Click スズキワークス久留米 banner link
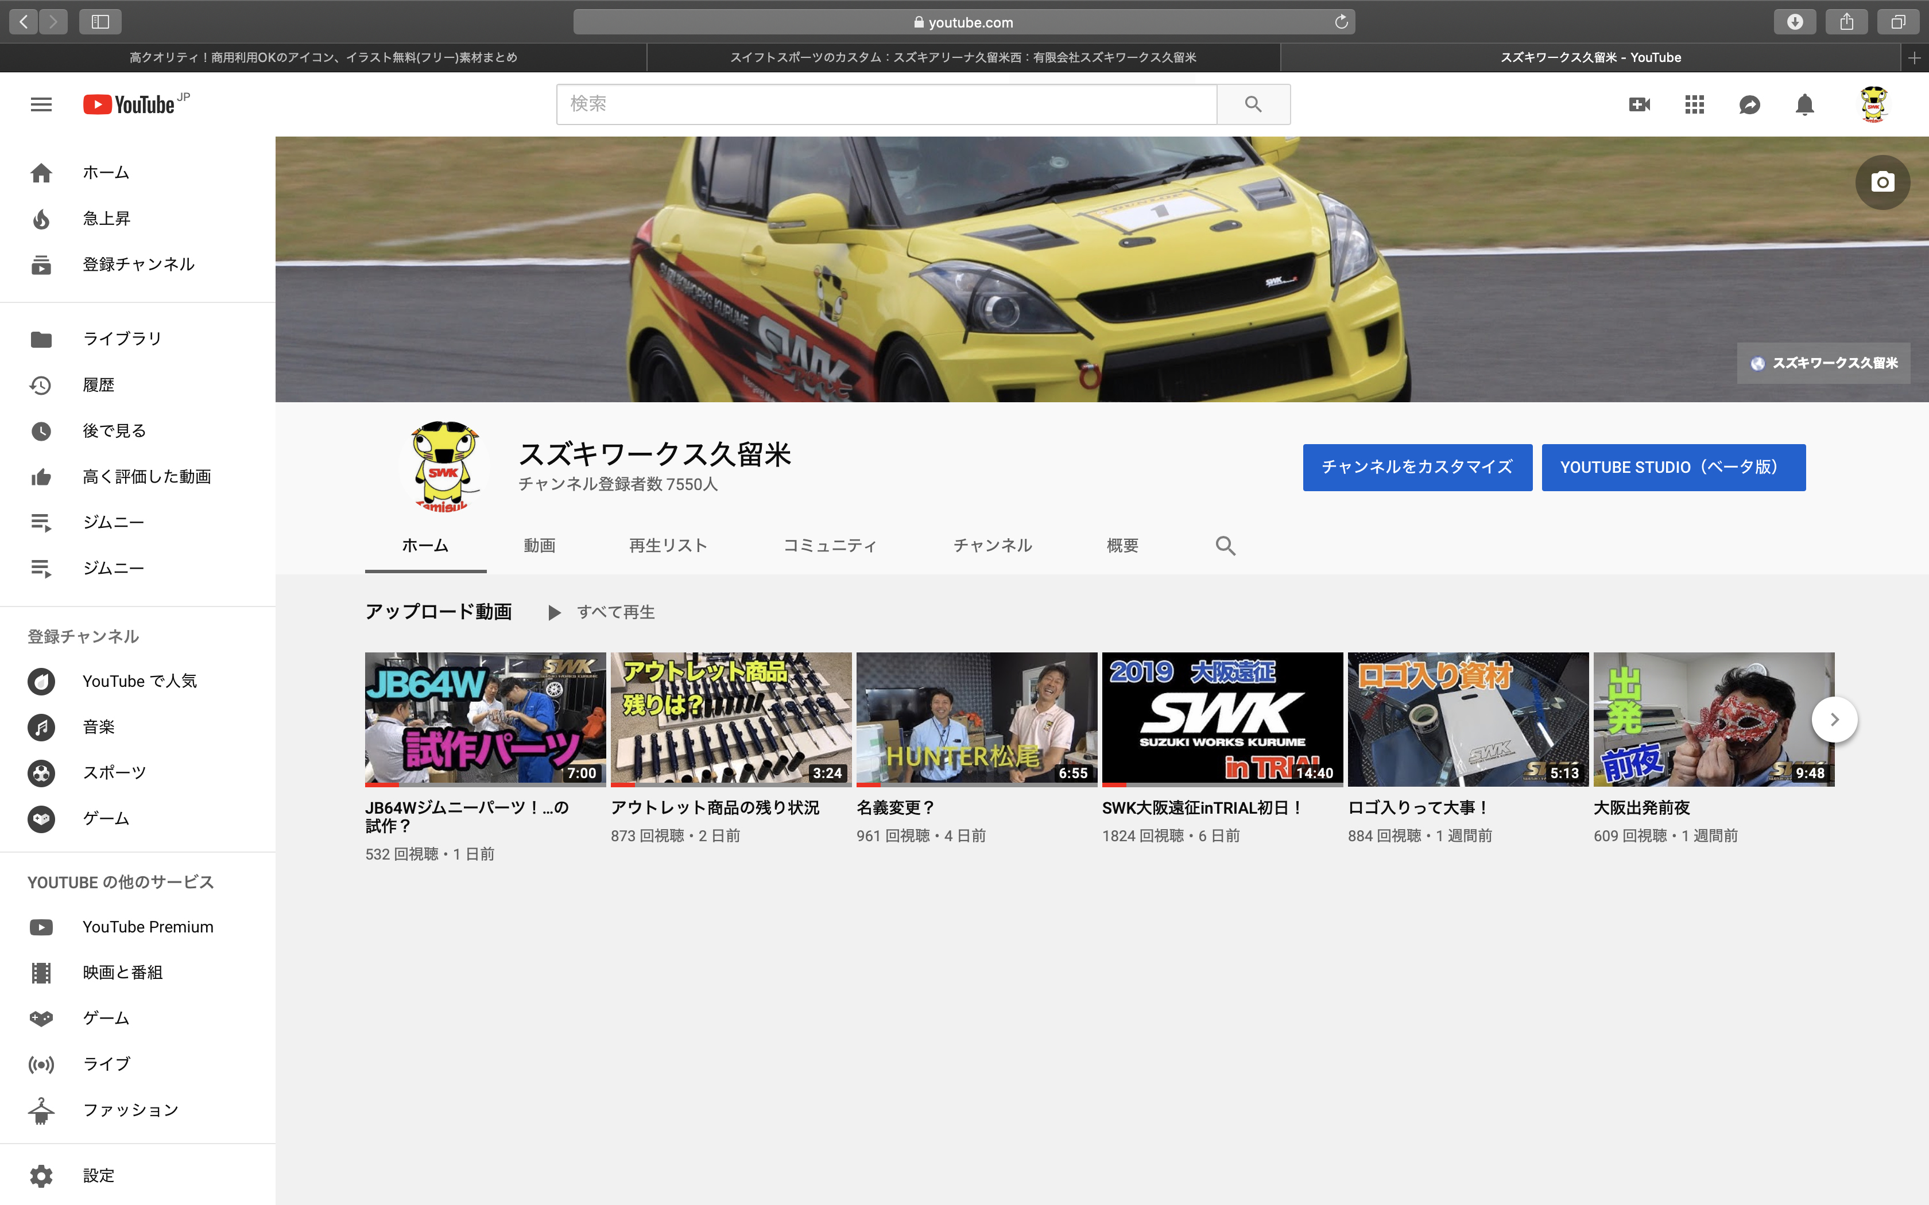Screen dimensions: 1929x1205 [1824, 363]
